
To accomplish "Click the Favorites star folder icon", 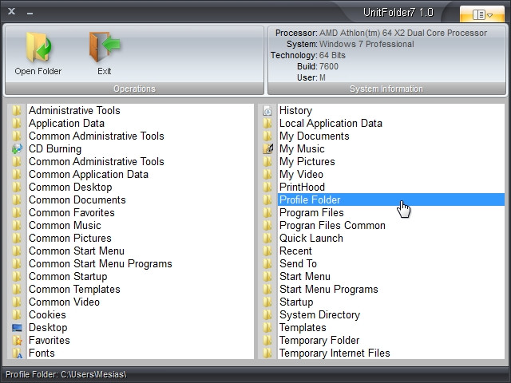I will tap(17, 341).
